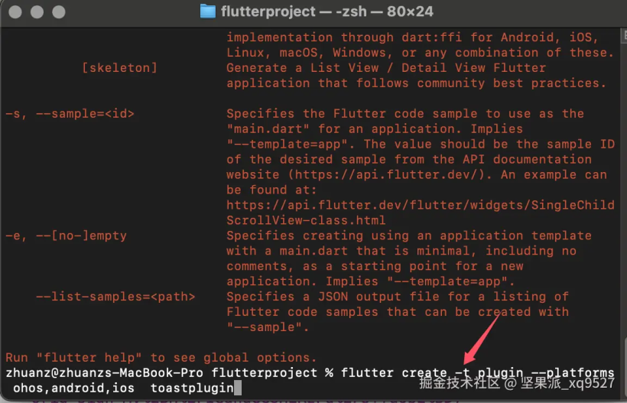Click the 'Run "flutter help"' line
Viewport: 627px width, 403px height.
coord(161,357)
